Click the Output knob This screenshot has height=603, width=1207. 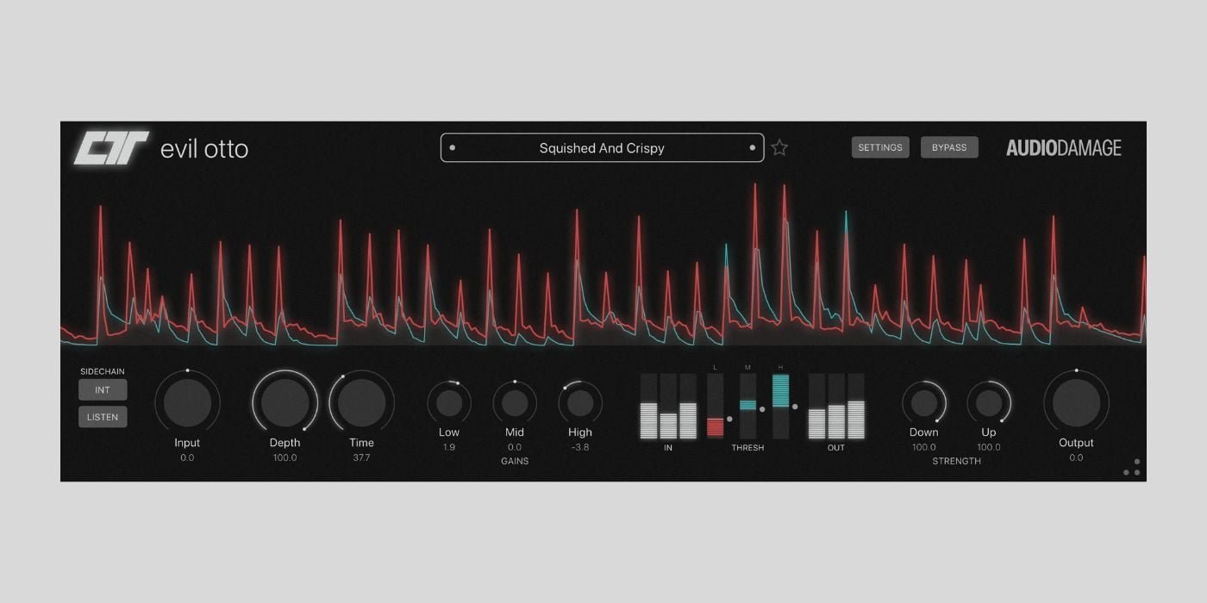click(x=1076, y=403)
